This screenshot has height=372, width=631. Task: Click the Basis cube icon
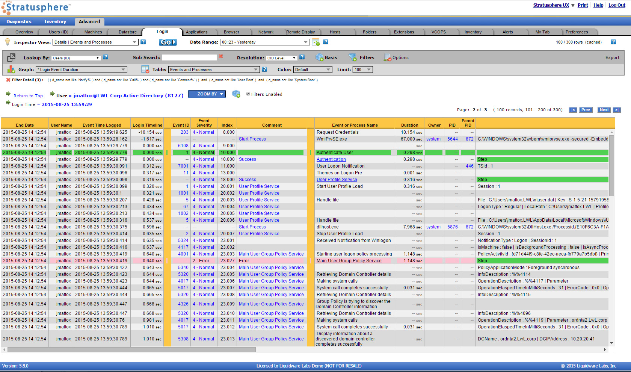319,57
